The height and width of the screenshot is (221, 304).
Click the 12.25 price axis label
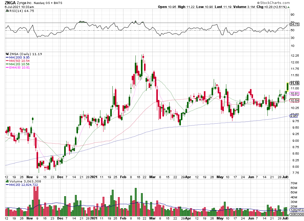pyautogui.click(x=295, y=56)
